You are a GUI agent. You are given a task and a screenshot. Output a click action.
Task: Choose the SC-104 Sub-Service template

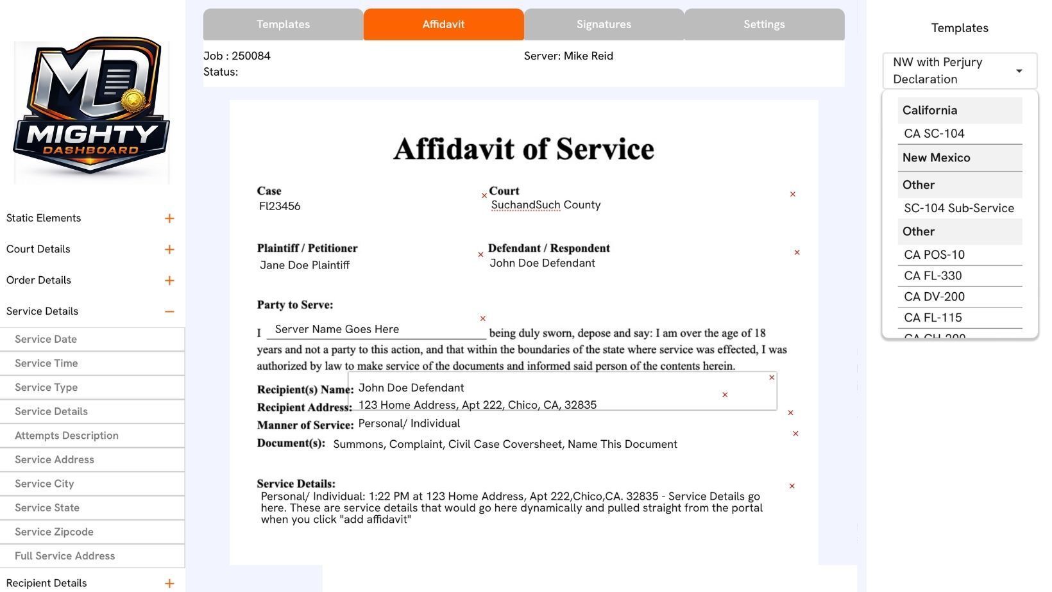960,208
